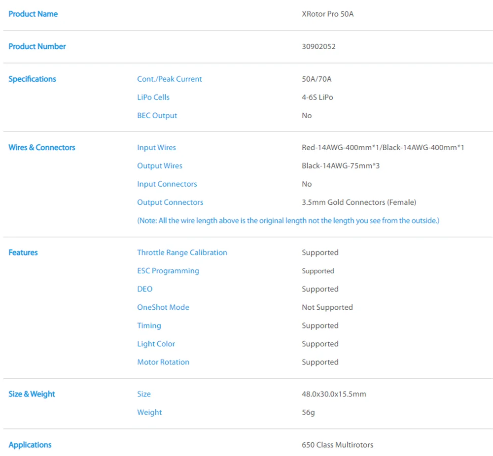Click the Motor Rotation label
This screenshot has height=456, width=493.
pos(163,361)
